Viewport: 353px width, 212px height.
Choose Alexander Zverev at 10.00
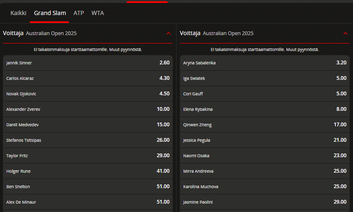tap(88, 110)
